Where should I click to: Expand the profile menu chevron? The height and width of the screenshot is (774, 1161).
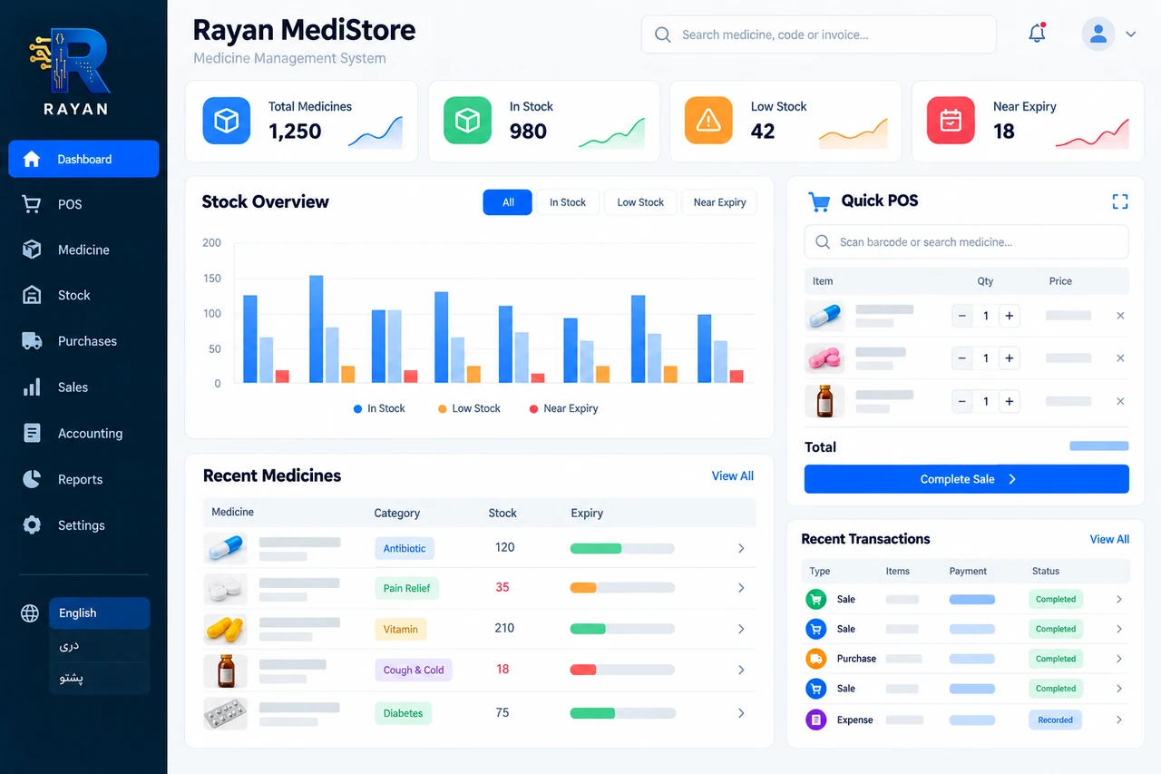(1131, 34)
